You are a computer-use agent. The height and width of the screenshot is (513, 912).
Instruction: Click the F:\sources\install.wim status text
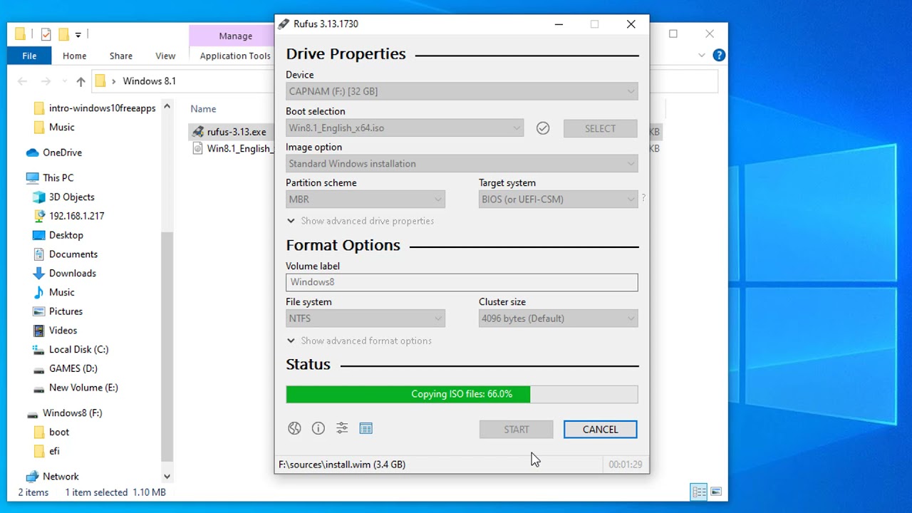point(342,465)
